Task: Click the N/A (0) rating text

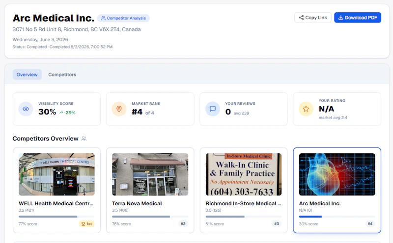Action: [306, 210]
